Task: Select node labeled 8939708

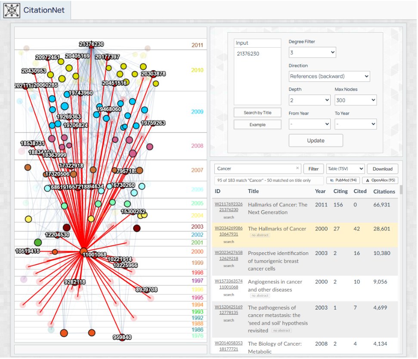Action: click(x=146, y=289)
